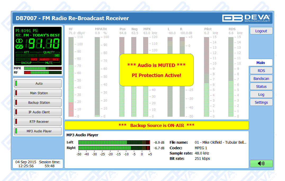Click the red RF2 mute indicator

pyautogui.click(x=55, y=59)
